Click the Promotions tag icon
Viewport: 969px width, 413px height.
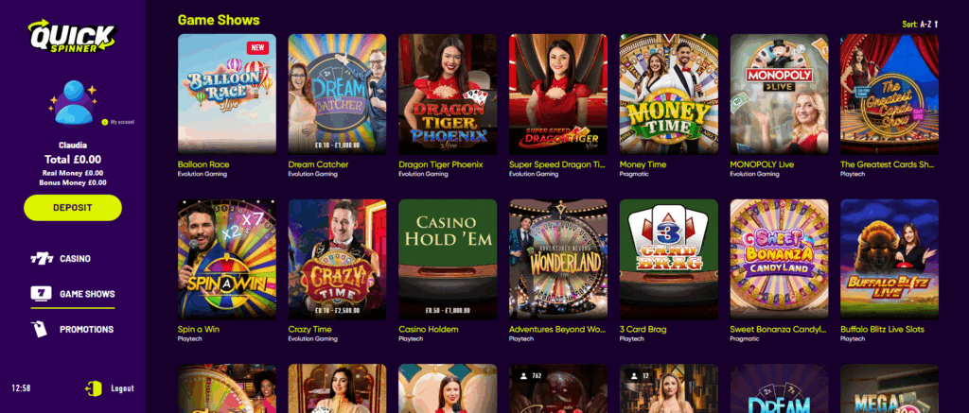[x=40, y=329]
